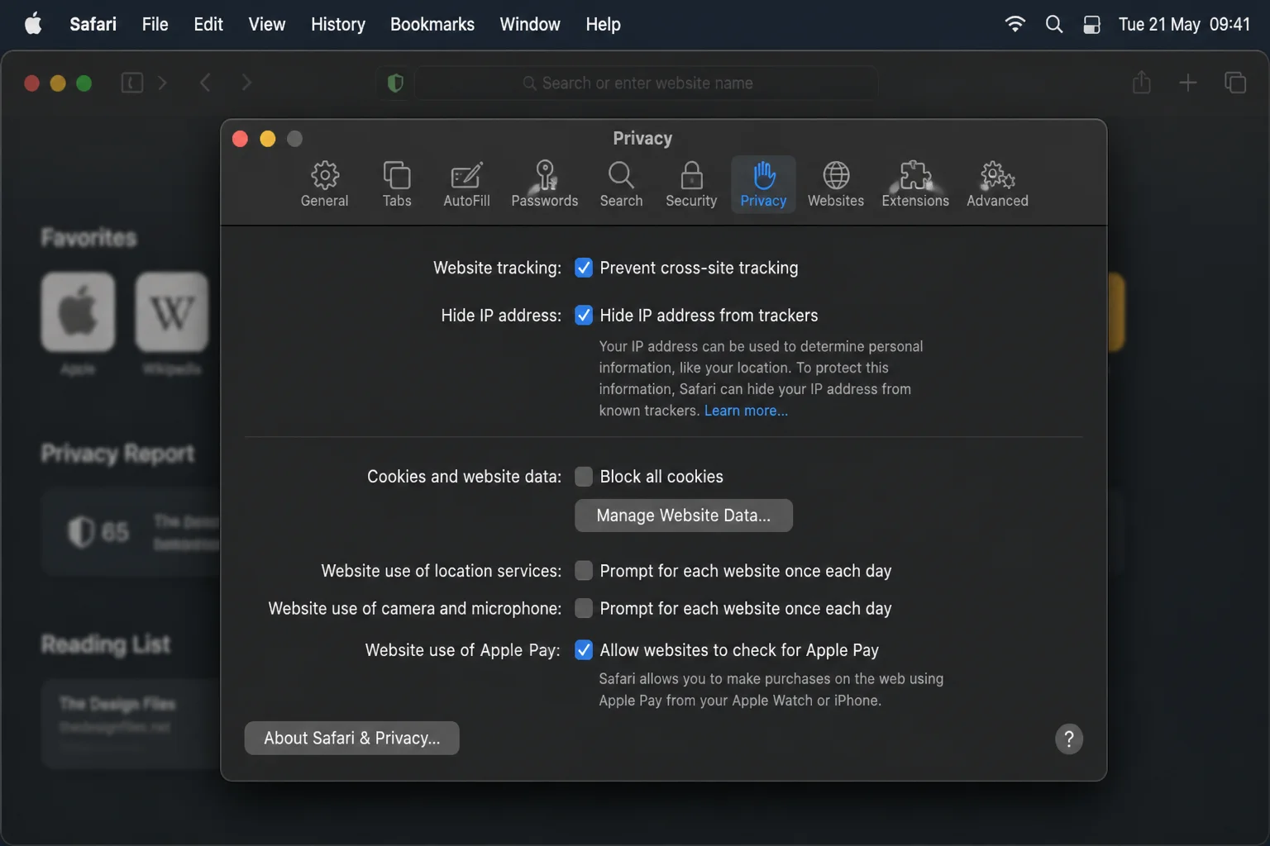Click the privacy shield icon in Safari toolbar

pos(395,83)
